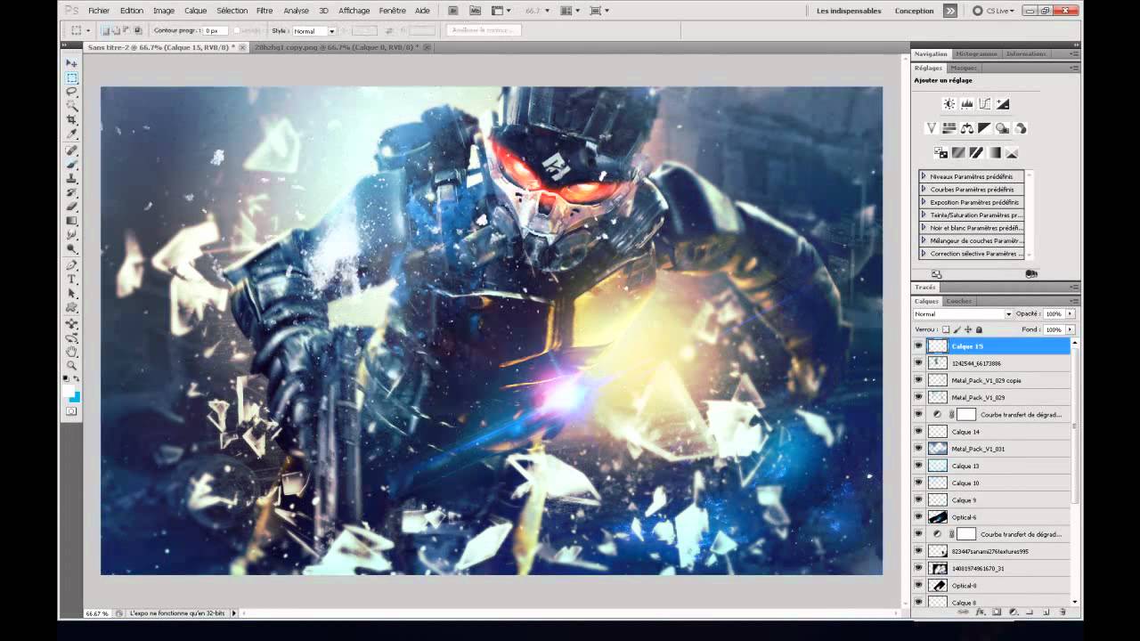
Task: Add a Vibrance adjustment
Action: pos(932,128)
